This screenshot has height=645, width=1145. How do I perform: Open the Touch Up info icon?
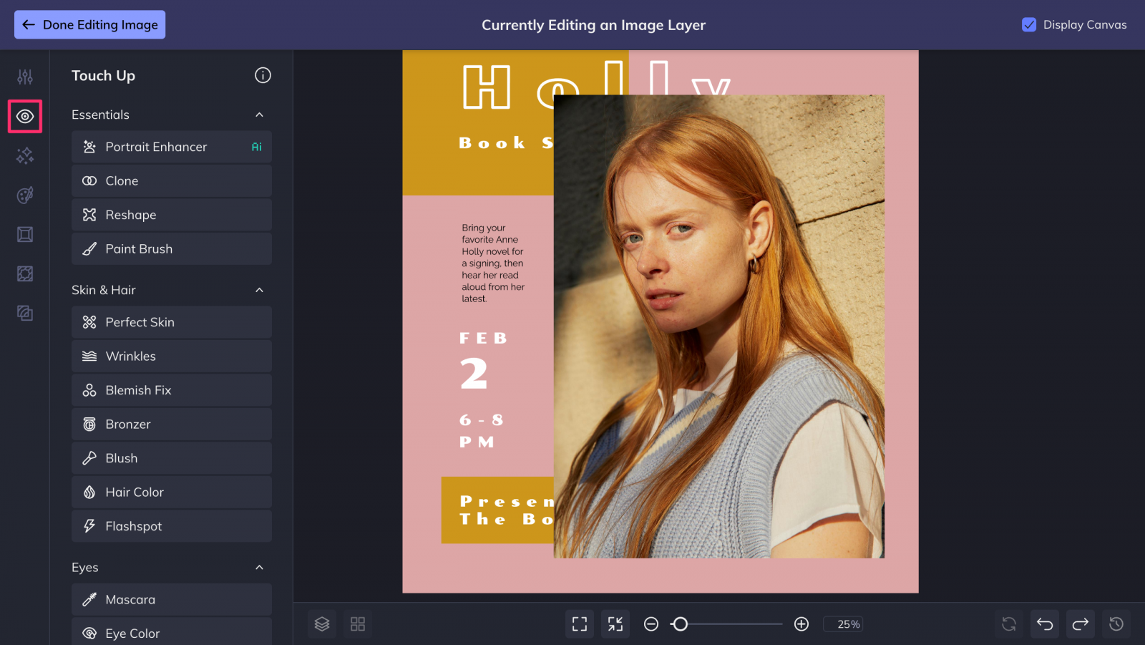click(x=263, y=75)
